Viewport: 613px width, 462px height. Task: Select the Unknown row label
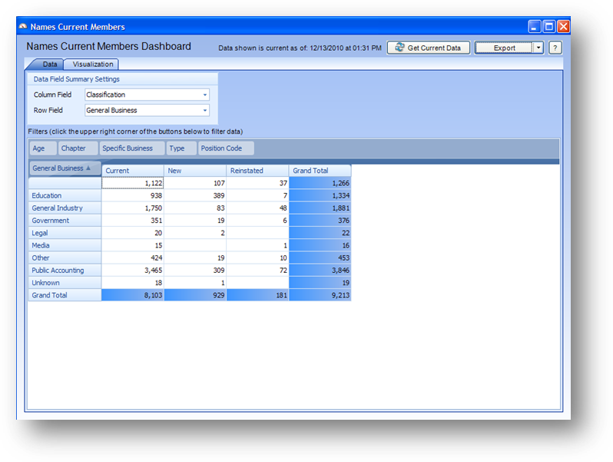[65, 283]
